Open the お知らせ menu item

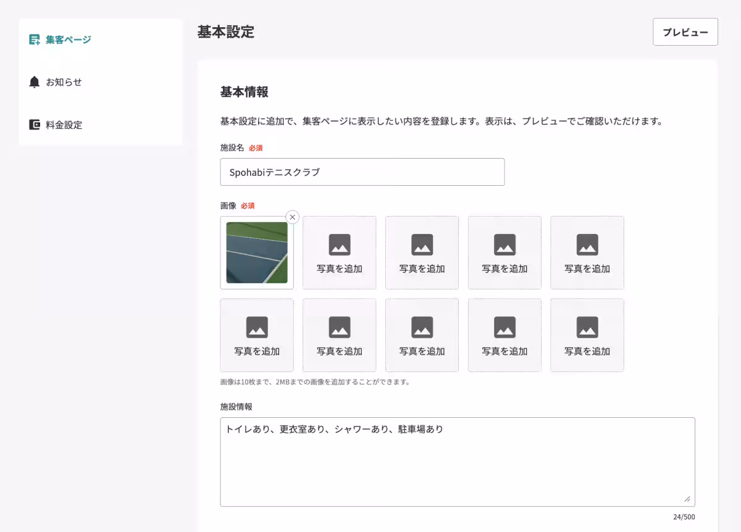point(64,82)
